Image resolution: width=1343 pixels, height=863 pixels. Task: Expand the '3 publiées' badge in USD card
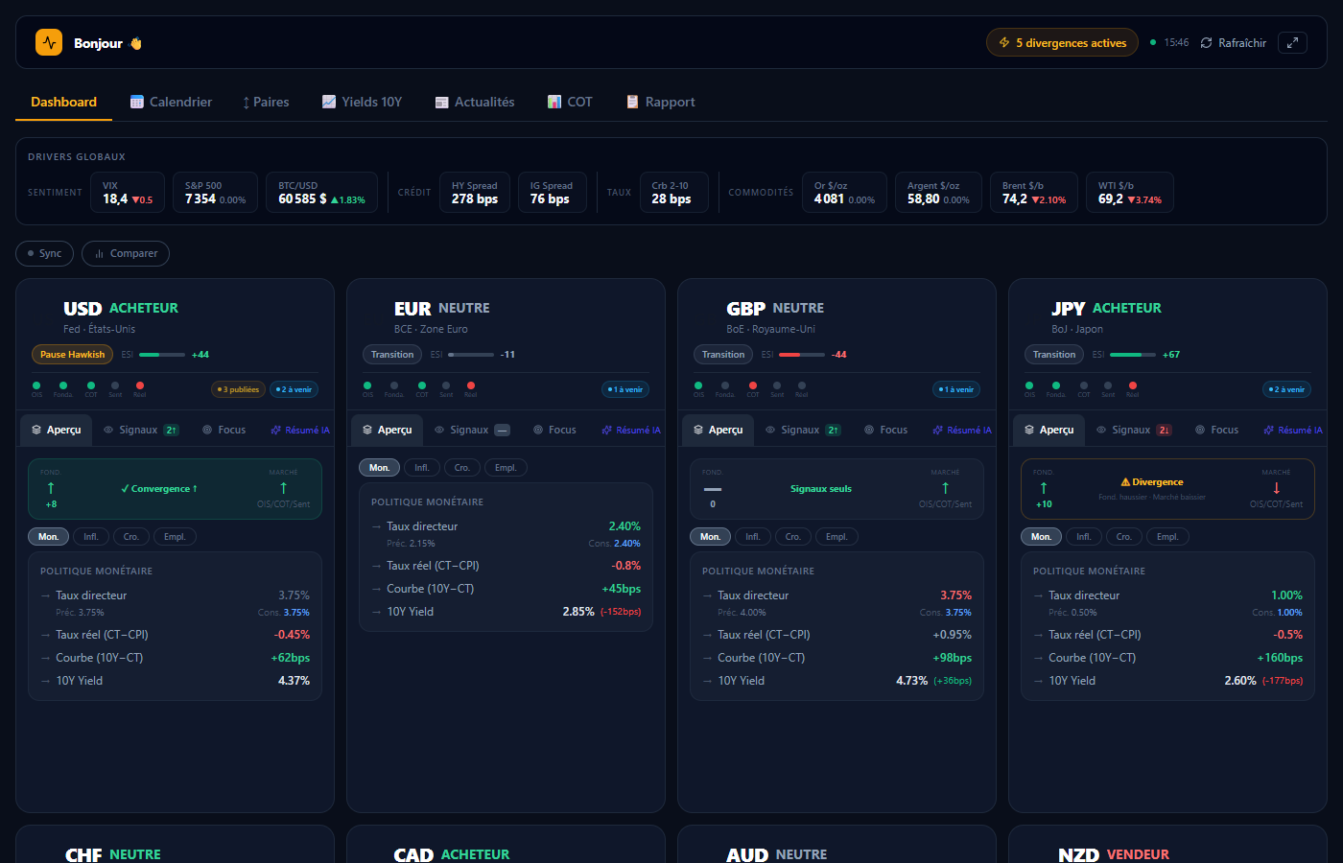pos(238,389)
